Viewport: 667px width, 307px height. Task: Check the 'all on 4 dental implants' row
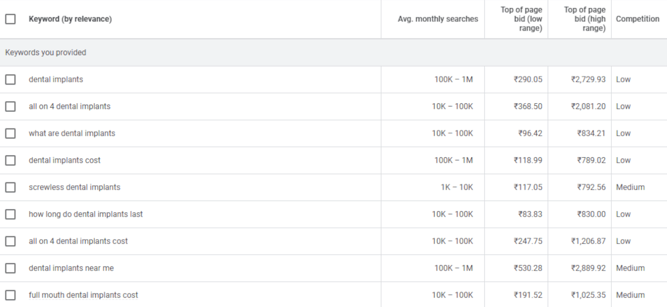(x=11, y=107)
